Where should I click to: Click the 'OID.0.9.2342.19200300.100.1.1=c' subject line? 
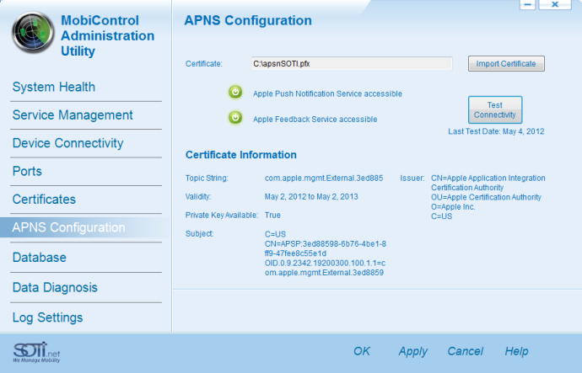pyautogui.click(x=325, y=264)
